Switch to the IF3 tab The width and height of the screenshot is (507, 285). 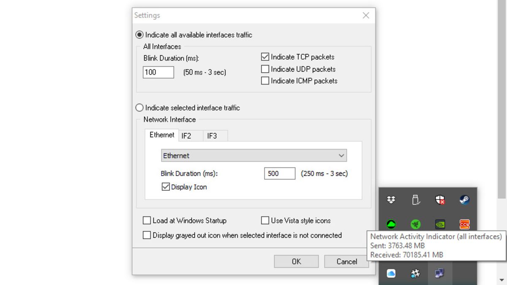click(x=215, y=136)
